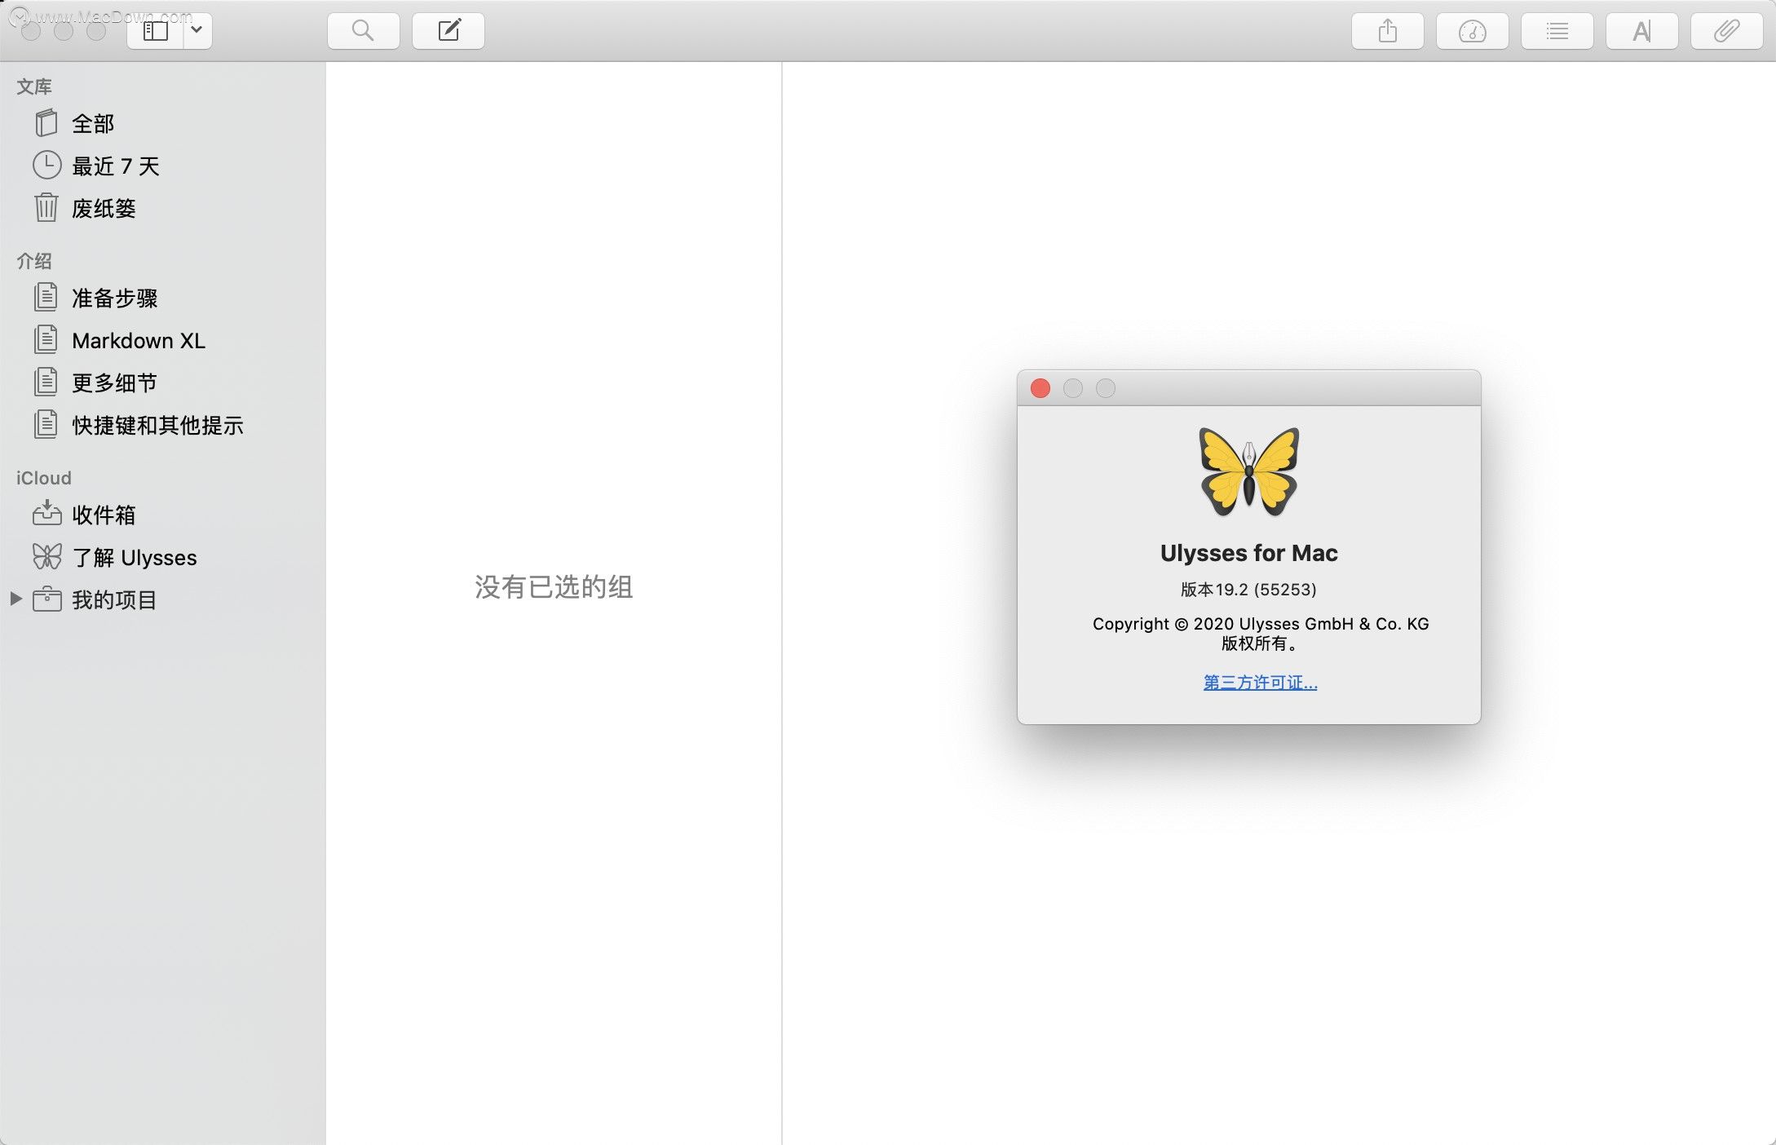Click the 版本 19.2 (55253) version text
Screen dimensions: 1776x1145
(1248, 590)
